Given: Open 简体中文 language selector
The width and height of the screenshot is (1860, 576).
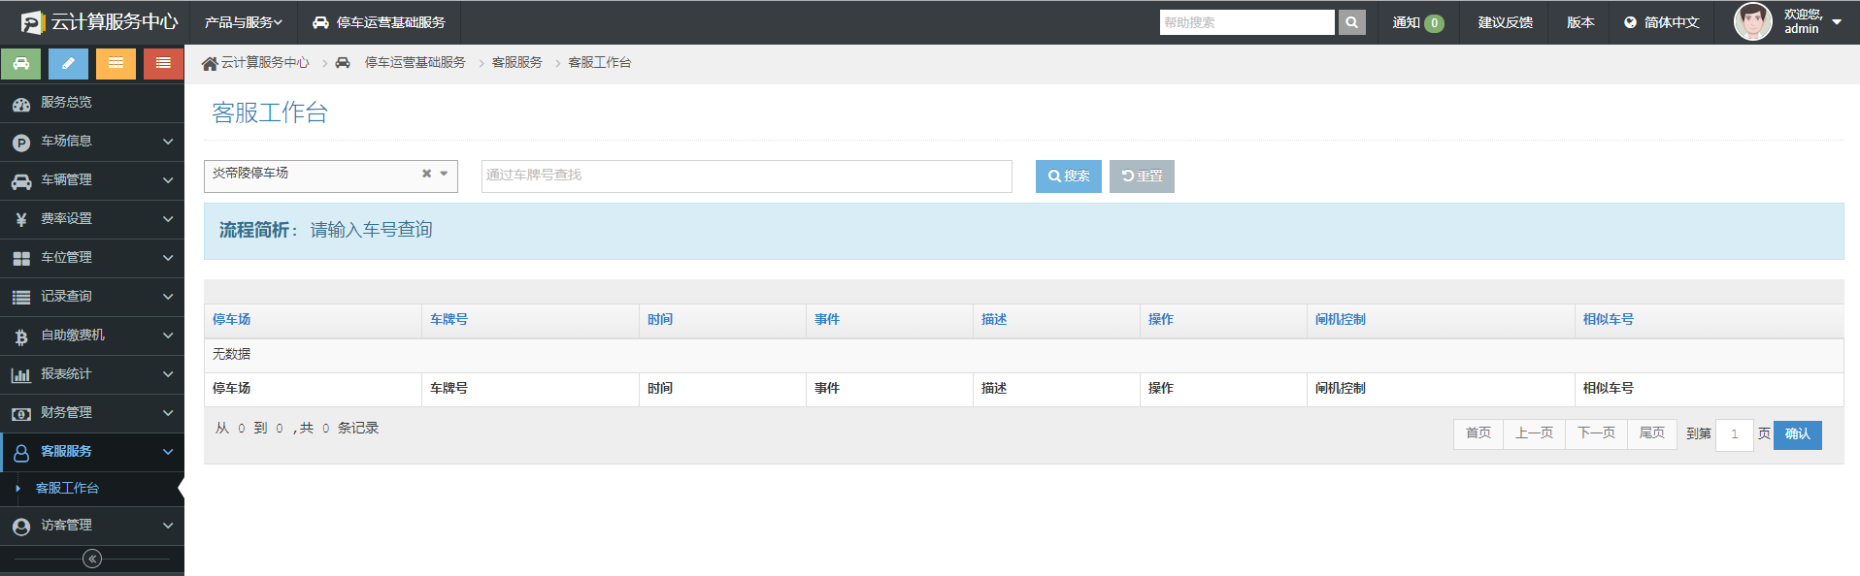Looking at the screenshot, I should 1661,22.
